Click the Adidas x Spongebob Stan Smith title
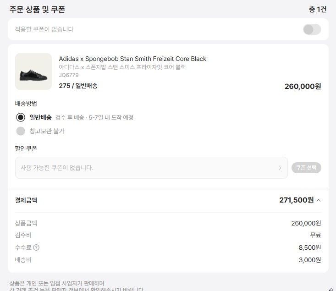 click(x=132, y=59)
